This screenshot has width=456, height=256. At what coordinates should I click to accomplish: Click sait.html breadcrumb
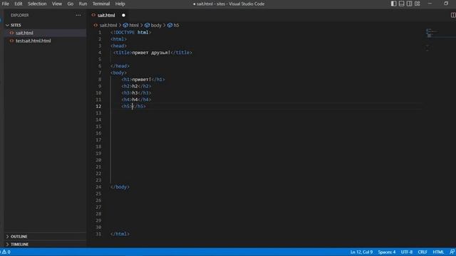coord(108,26)
